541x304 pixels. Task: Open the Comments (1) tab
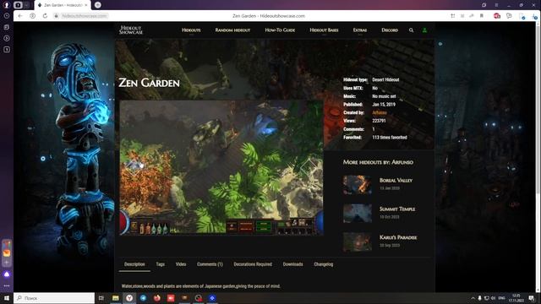(x=210, y=264)
